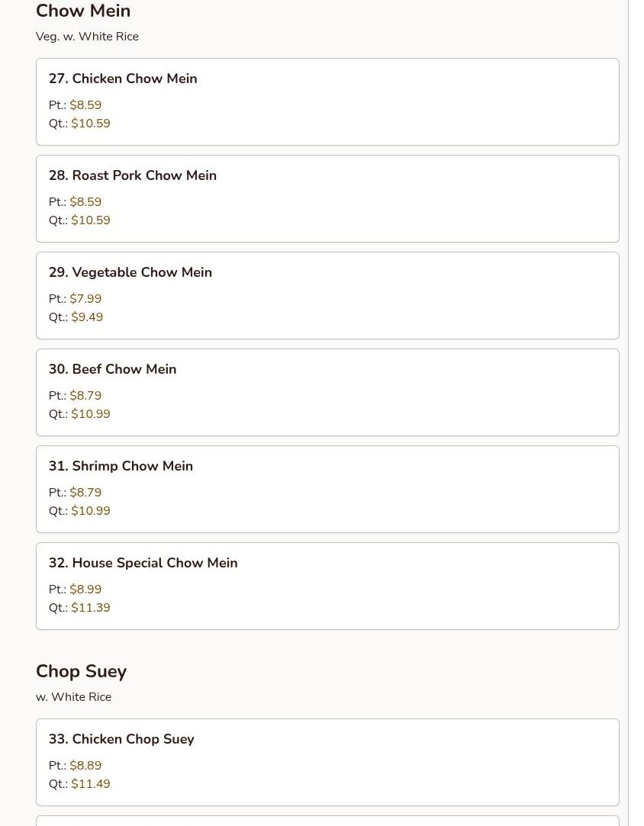
Task: Pick Shrimp Chow Mein pint price $8.79
Action: tap(85, 493)
